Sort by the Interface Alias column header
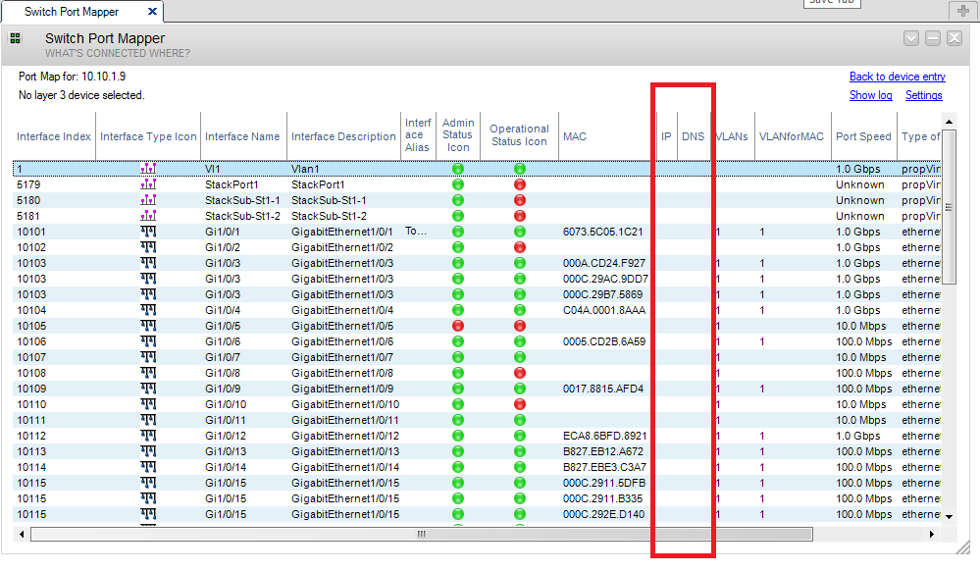Image resolution: width=980 pixels, height=572 pixels. (x=418, y=135)
